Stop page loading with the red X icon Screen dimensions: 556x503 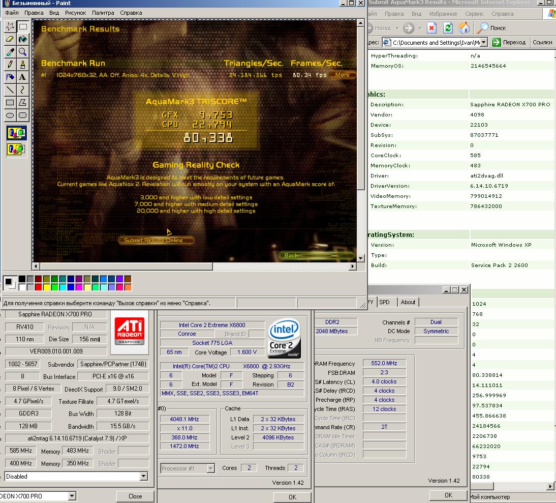(x=431, y=28)
